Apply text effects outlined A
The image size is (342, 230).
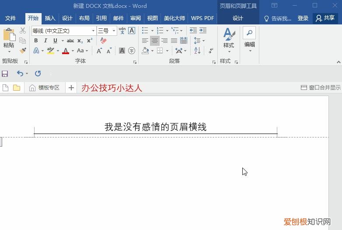[36, 51]
